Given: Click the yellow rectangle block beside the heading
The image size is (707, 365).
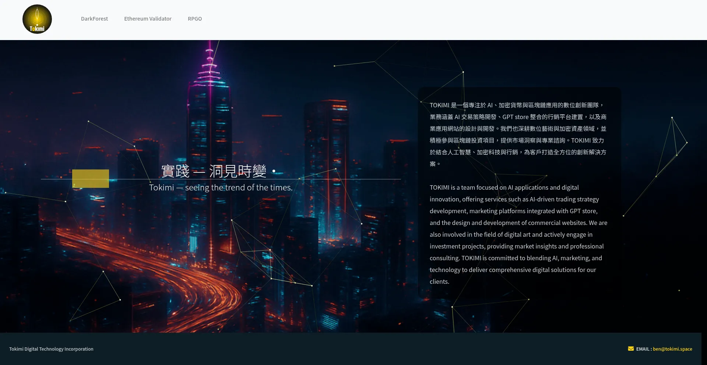Looking at the screenshot, I should [x=91, y=179].
